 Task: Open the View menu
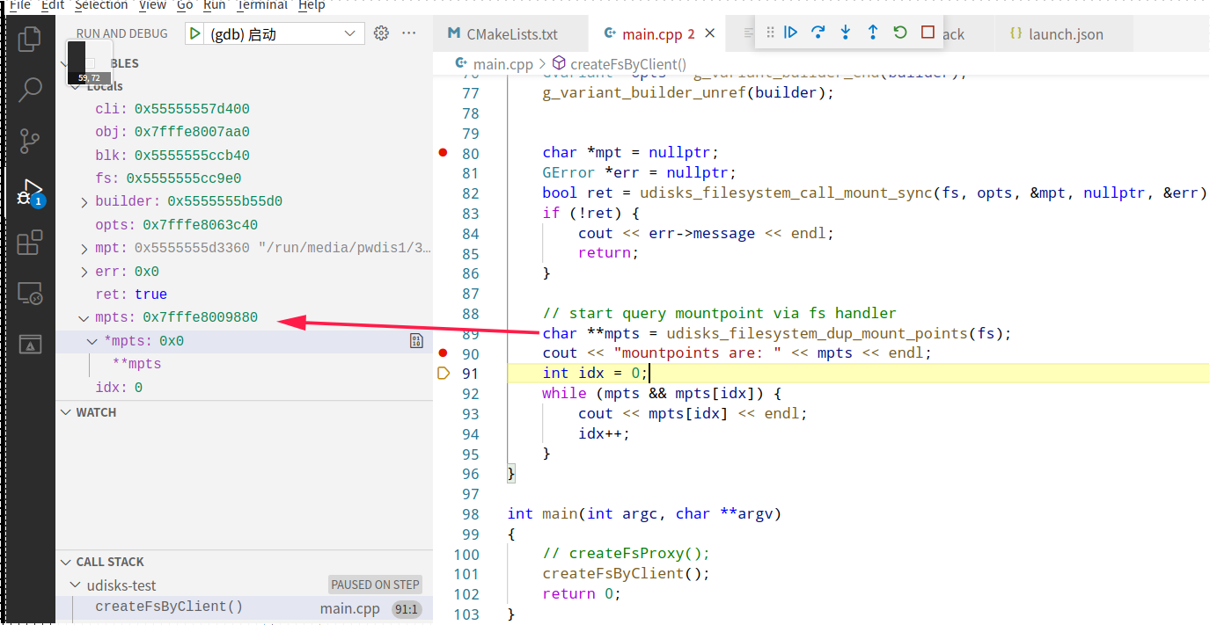click(152, 4)
